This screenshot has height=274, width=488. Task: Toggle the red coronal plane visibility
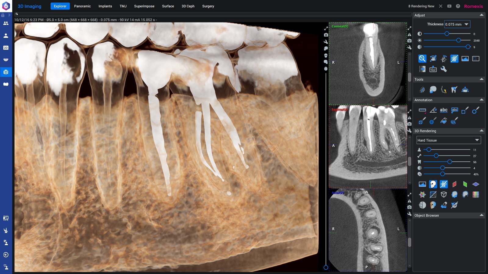(454, 184)
